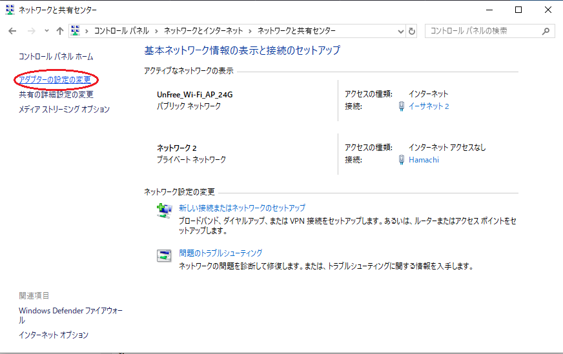
Task: Click the 関連項目 label
Action: [34, 295]
